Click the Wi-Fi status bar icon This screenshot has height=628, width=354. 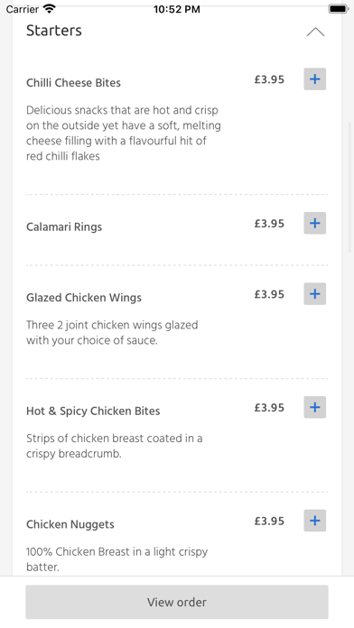point(50,9)
